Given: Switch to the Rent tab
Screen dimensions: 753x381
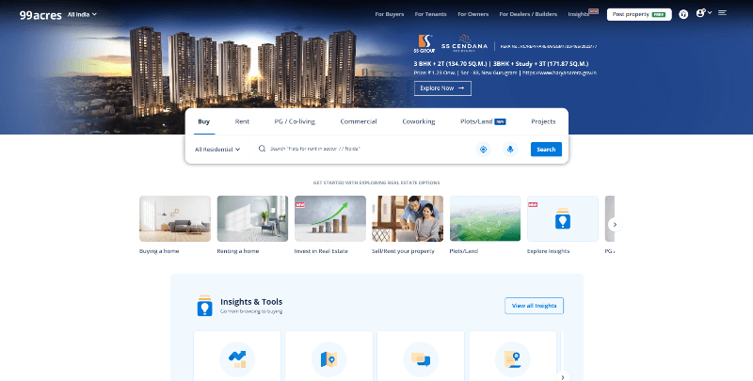Looking at the screenshot, I should [242, 121].
